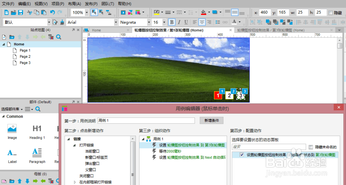Select the red button 1 on the canvas

[218, 96]
